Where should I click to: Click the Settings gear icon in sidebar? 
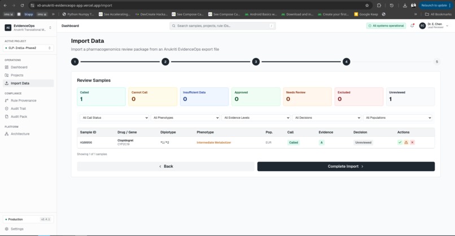(7, 229)
